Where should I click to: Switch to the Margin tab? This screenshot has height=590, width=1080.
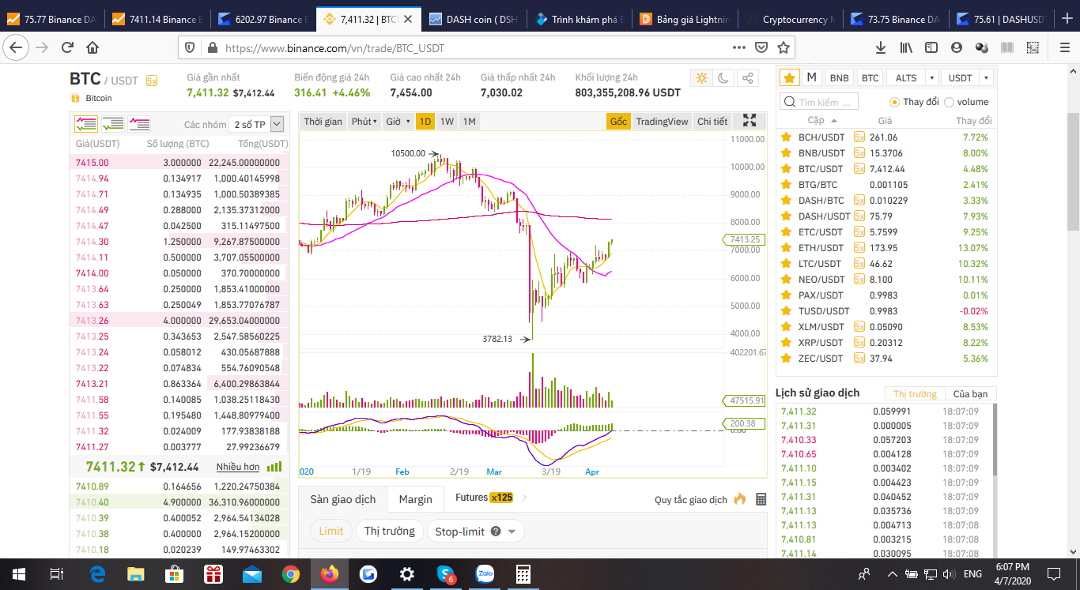415,499
